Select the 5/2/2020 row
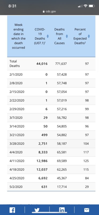99x215 pixels. 51,187
